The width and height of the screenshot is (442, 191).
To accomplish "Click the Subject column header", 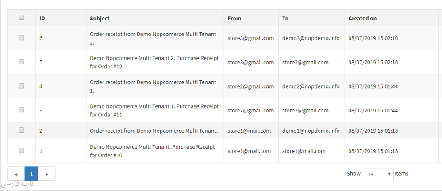I will point(100,19).
